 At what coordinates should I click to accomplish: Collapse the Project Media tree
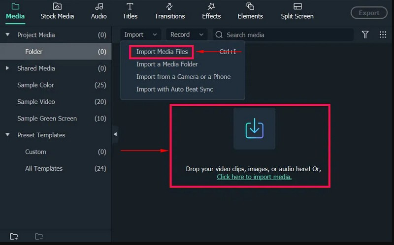click(7, 35)
